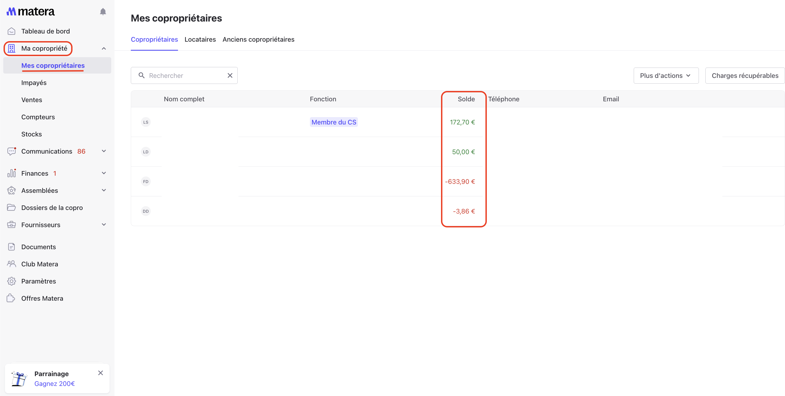Click the Club Matera people icon

(x=11, y=264)
